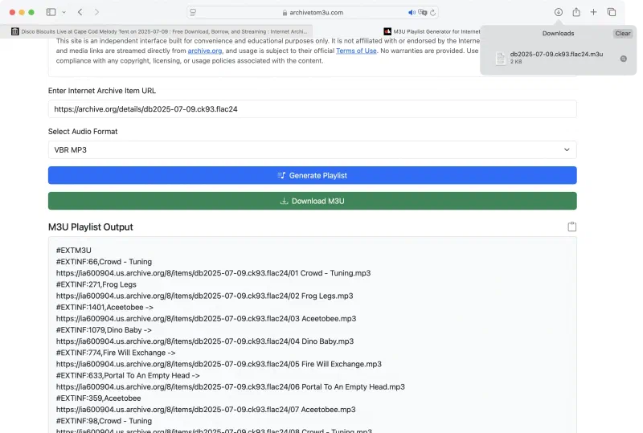The width and height of the screenshot is (643, 433).
Task: Toggle the Safari sidebar button
Action: 51,12
